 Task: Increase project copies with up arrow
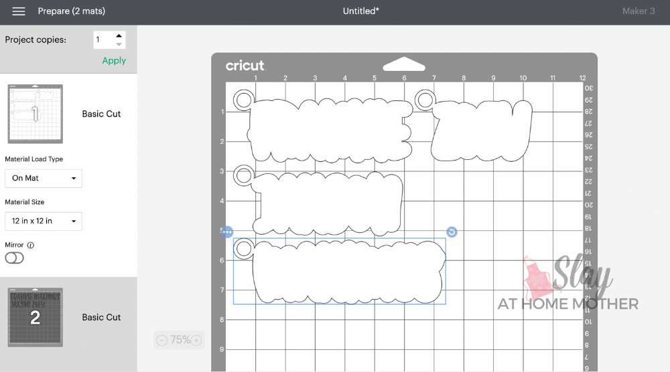pos(119,36)
